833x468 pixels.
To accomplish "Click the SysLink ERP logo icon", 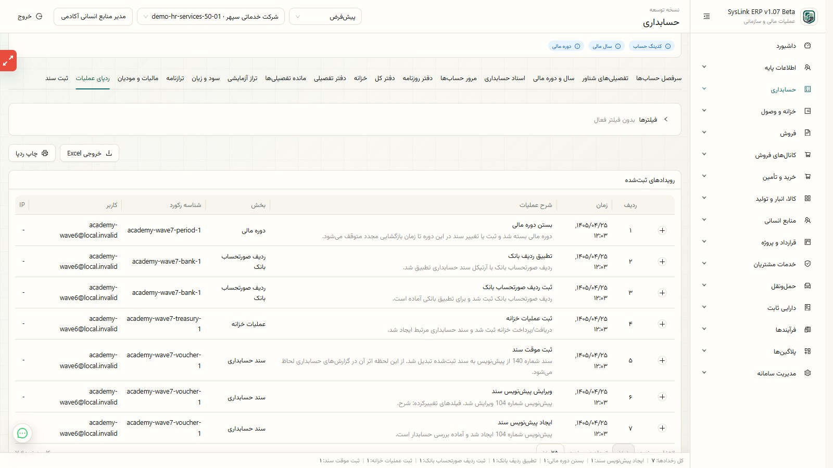I will (809, 17).
